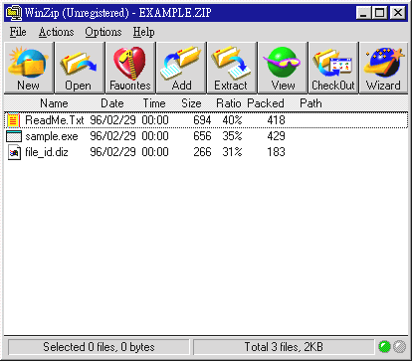Launch the CheckOut toolbar button
The width and height of the screenshot is (413, 362).
[333, 68]
